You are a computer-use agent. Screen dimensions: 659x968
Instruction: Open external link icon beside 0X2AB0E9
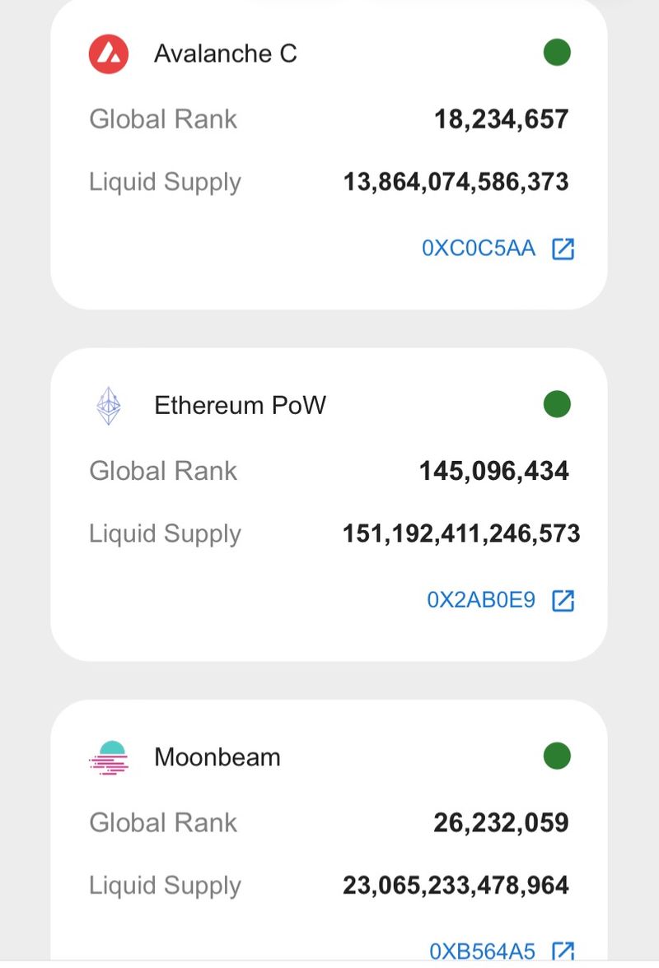click(x=563, y=601)
